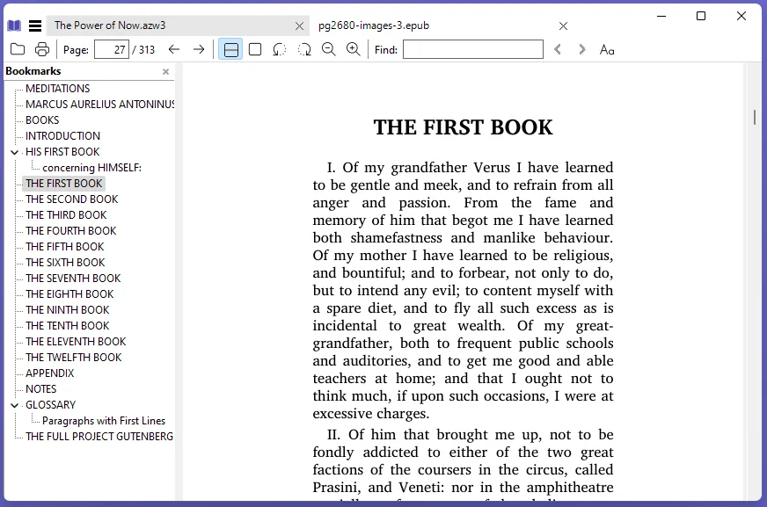This screenshot has height=507, width=767.
Task: Open THE TWELFTH BOOK bookmark
Action: 73,358
